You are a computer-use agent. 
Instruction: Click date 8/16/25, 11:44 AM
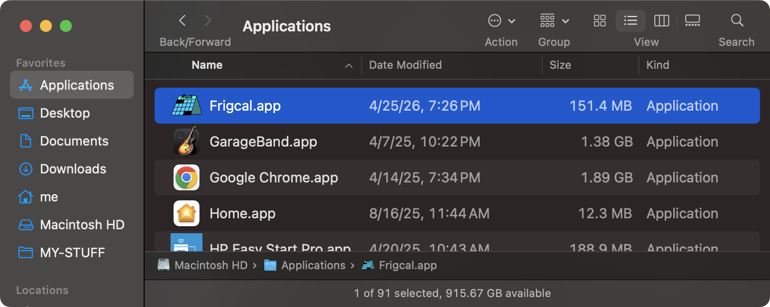[429, 213]
